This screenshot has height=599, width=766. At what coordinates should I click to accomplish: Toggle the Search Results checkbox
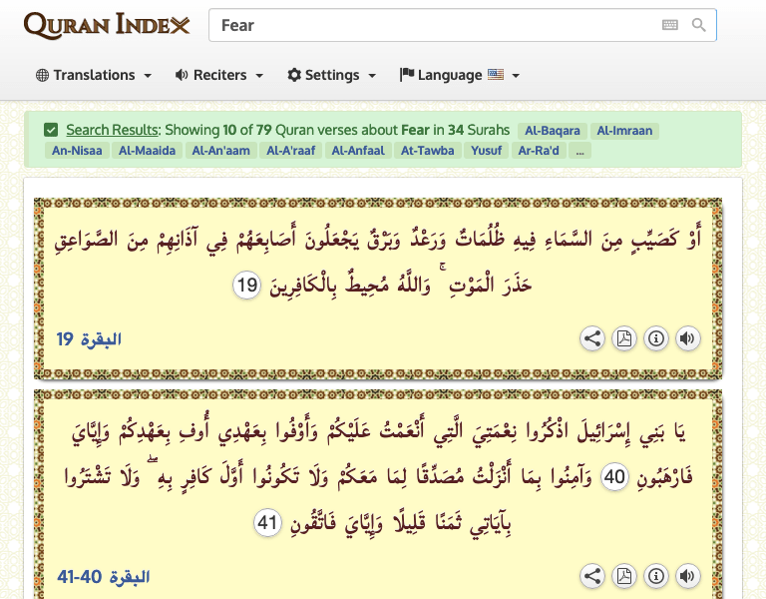(x=51, y=130)
